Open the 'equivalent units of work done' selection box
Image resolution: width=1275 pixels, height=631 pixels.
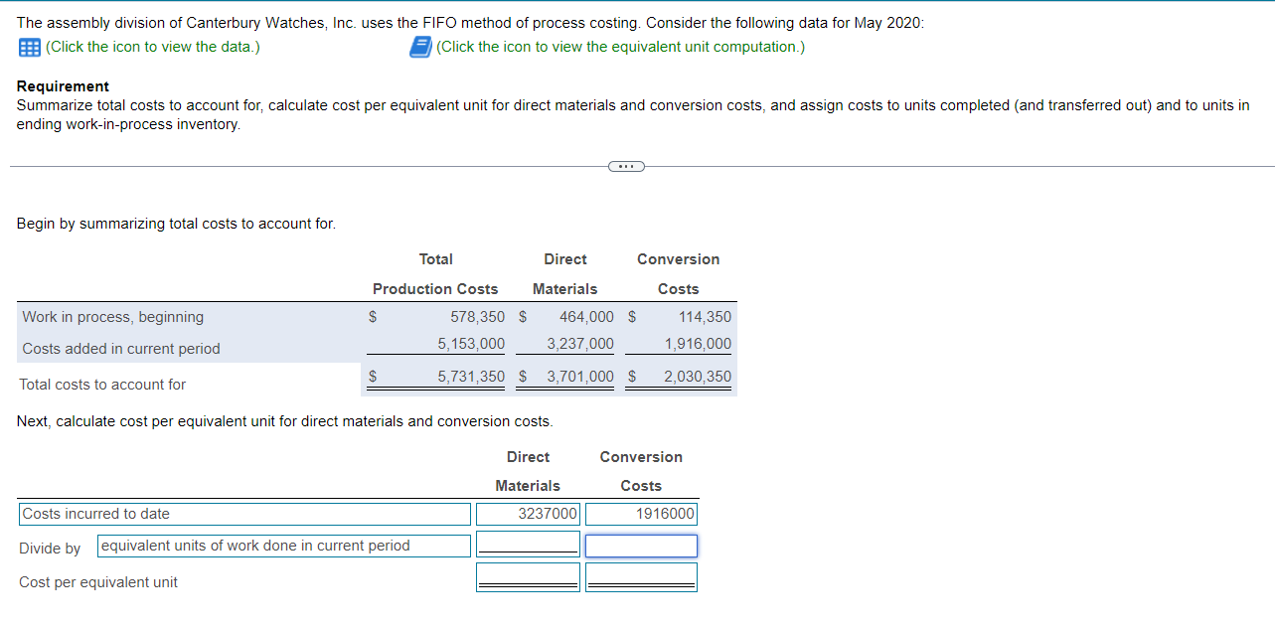coord(282,546)
